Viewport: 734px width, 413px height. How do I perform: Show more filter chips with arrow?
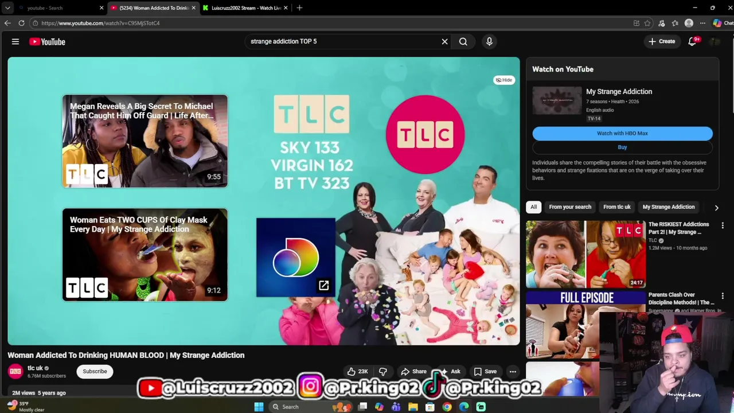[x=716, y=208]
